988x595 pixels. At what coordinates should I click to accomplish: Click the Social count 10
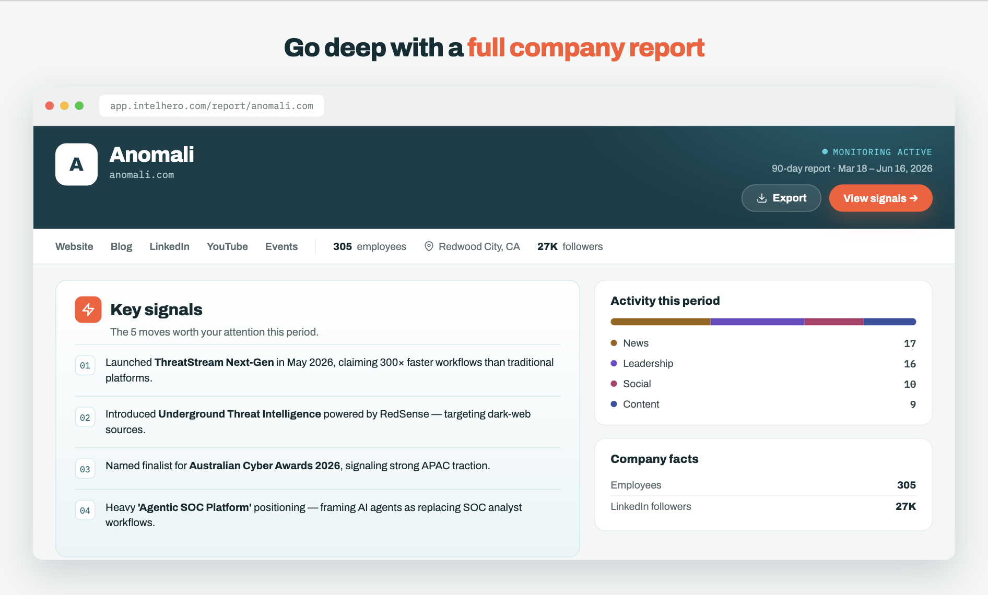coord(910,384)
